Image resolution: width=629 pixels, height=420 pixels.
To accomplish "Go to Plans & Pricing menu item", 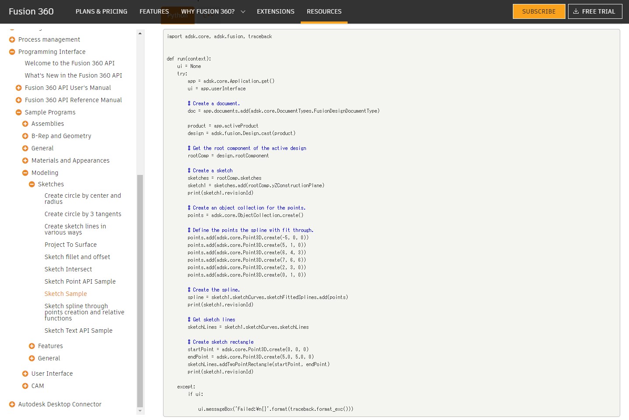I will [101, 11].
